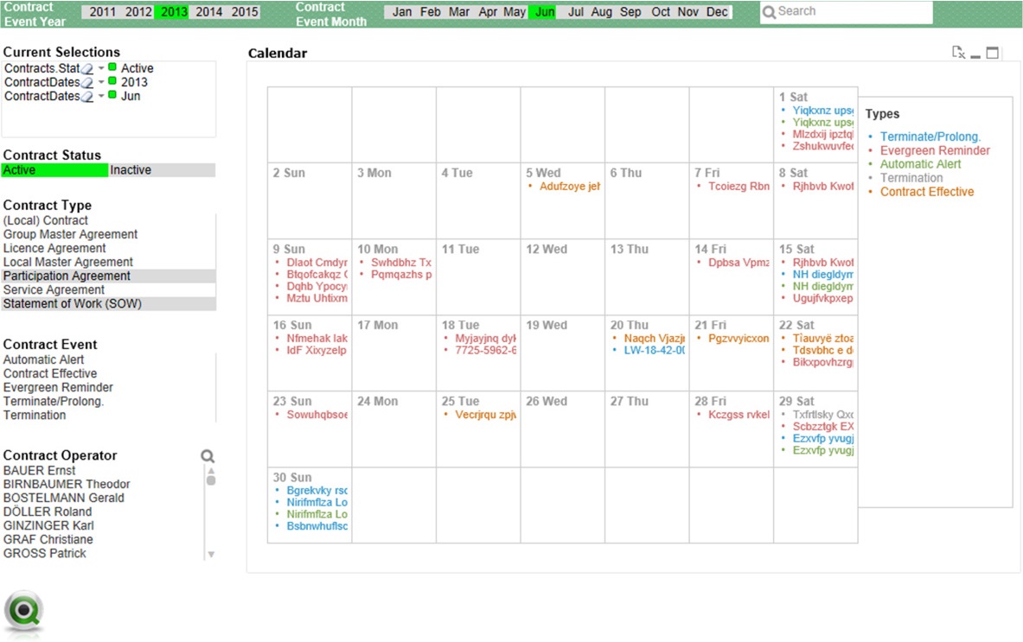Open the dropdown arrow for the Jun selection
This screenshot has width=1023, height=642.
coord(101,96)
